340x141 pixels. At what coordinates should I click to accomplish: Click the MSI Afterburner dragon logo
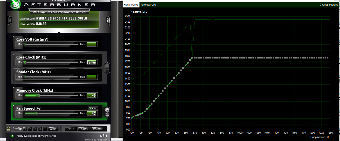tap(15, 5)
